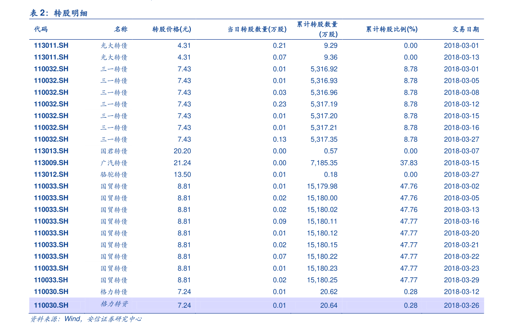The image size is (513, 331).
Task: Click cumulative value 15,180.00
Action: pyautogui.click(x=322, y=198)
